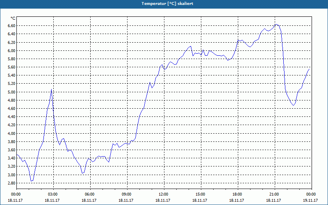
Task: Click the "4,60" y-axis label
Action: [x=12, y=109]
